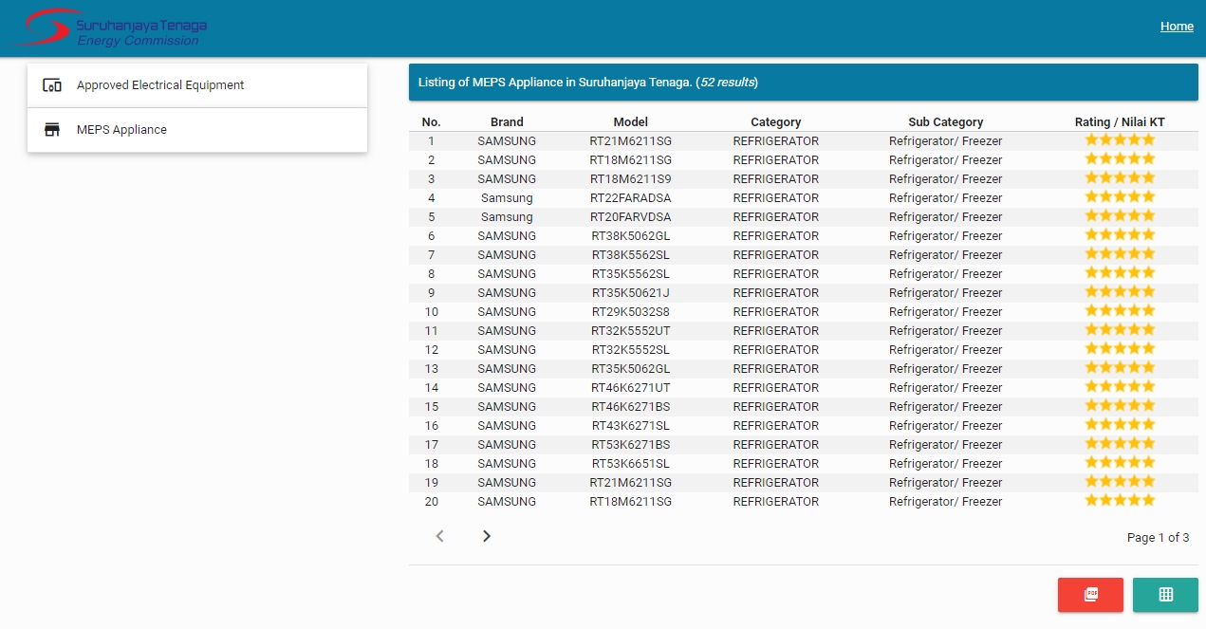1206x629 pixels.
Task: Click model RT38K5062GL in row 6
Action: pos(631,236)
